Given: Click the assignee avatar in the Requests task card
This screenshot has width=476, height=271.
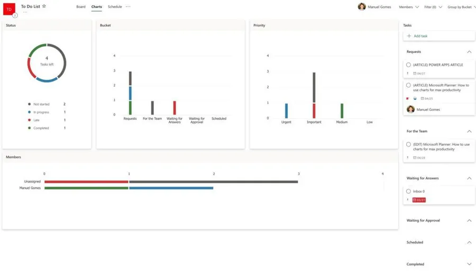Looking at the screenshot, I should (410, 109).
